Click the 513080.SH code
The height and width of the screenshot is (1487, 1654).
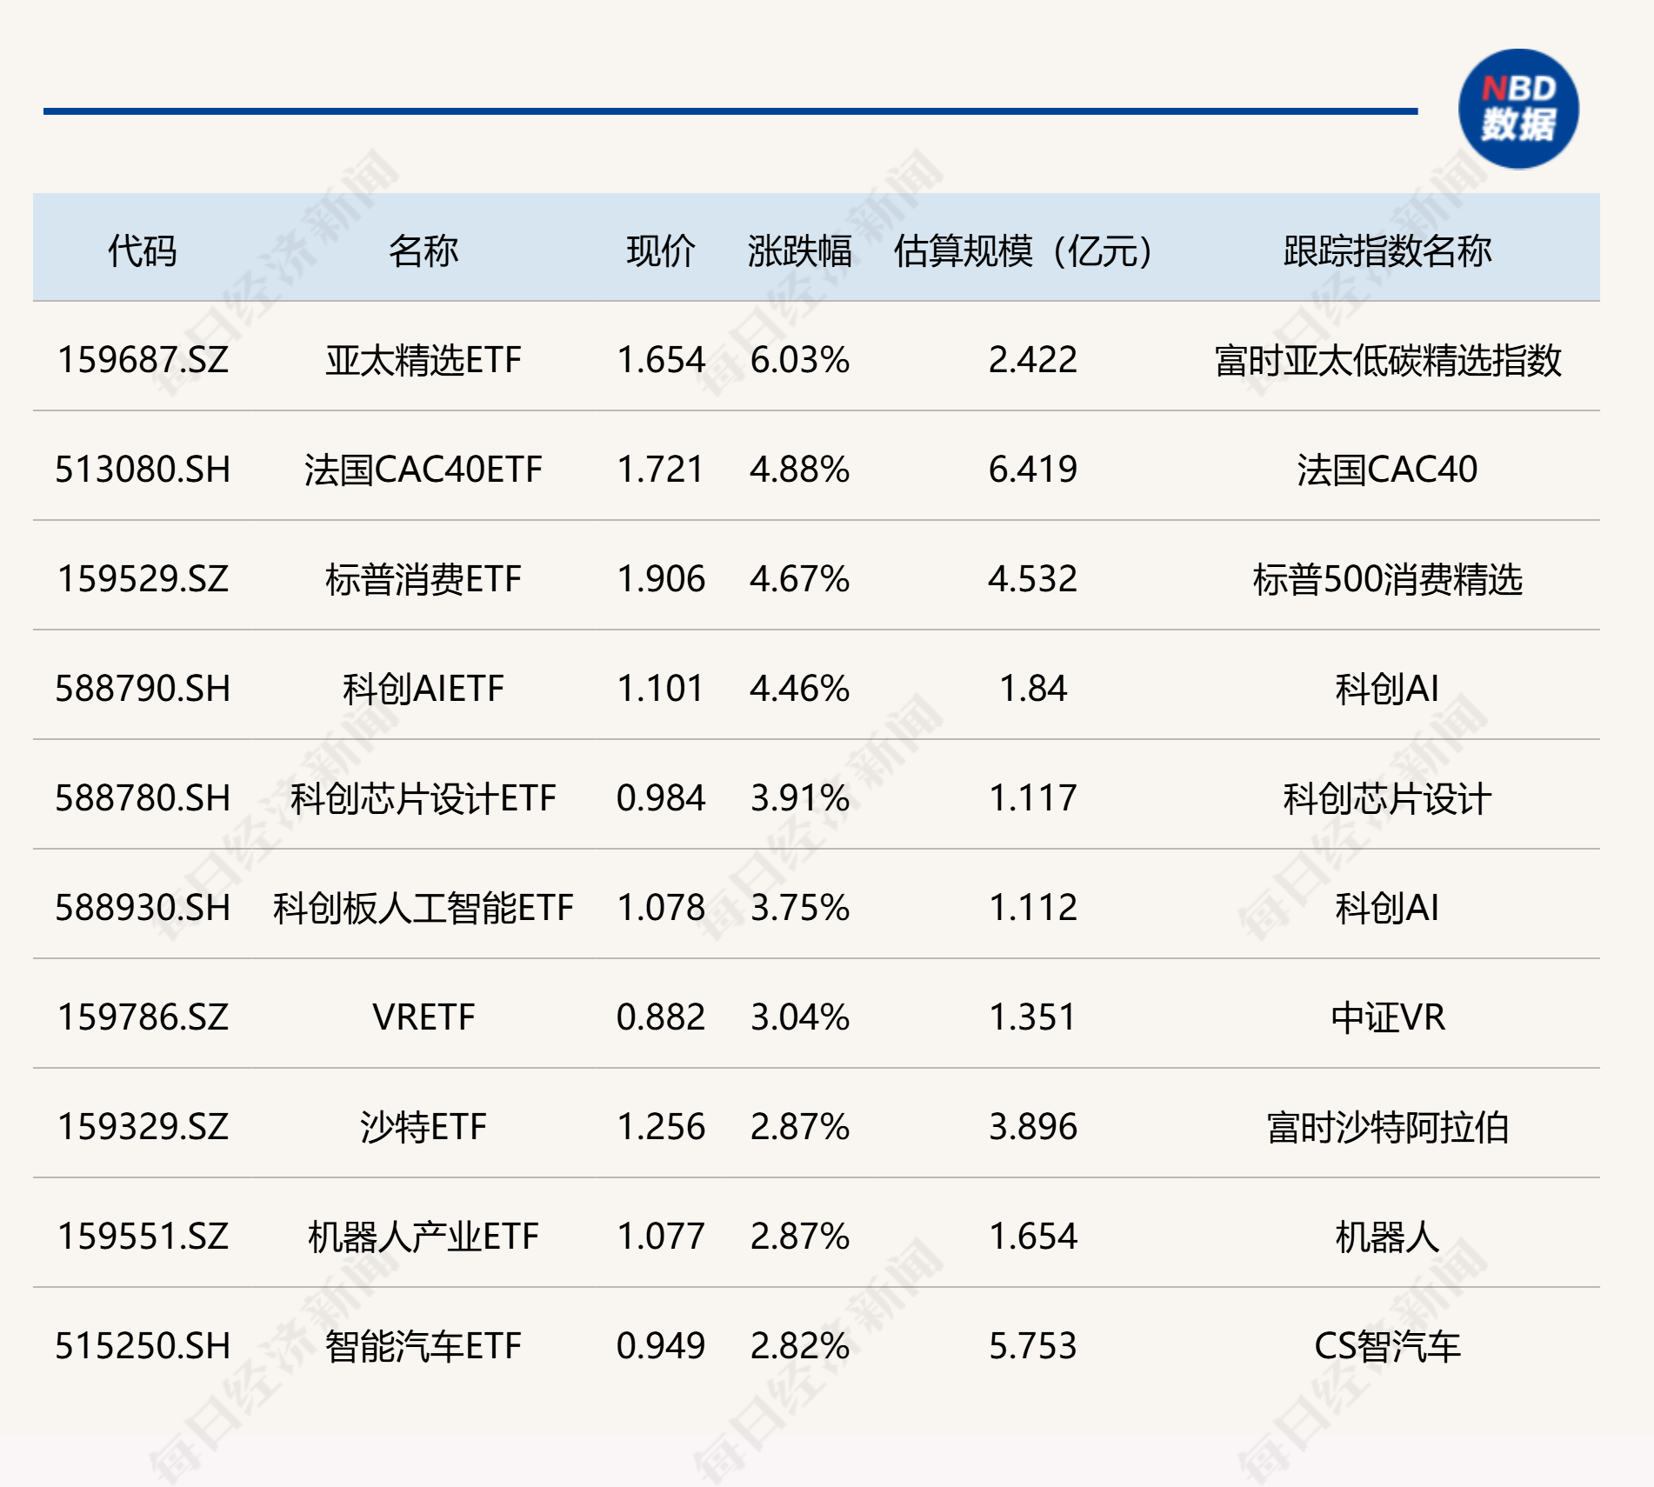tap(143, 468)
